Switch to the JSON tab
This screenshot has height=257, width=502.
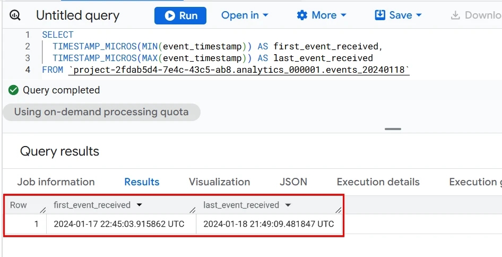(x=293, y=182)
